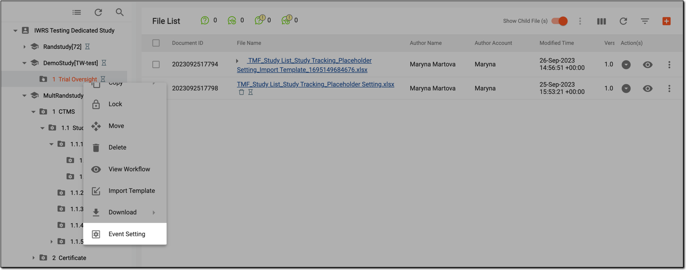This screenshot has width=686, height=270.
Task: Click hourglass icon next to DemoStudy[TW-test]
Action: tap(104, 63)
